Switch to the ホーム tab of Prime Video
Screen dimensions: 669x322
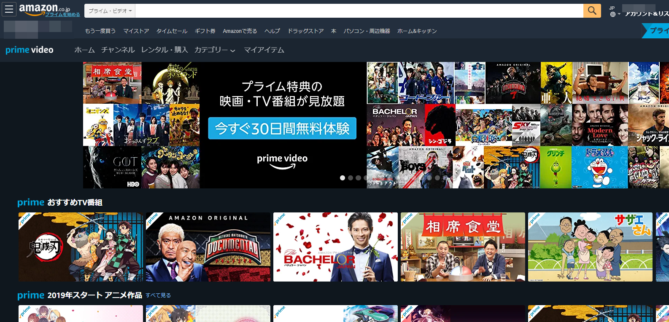pyautogui.click(x=84, y=50)
